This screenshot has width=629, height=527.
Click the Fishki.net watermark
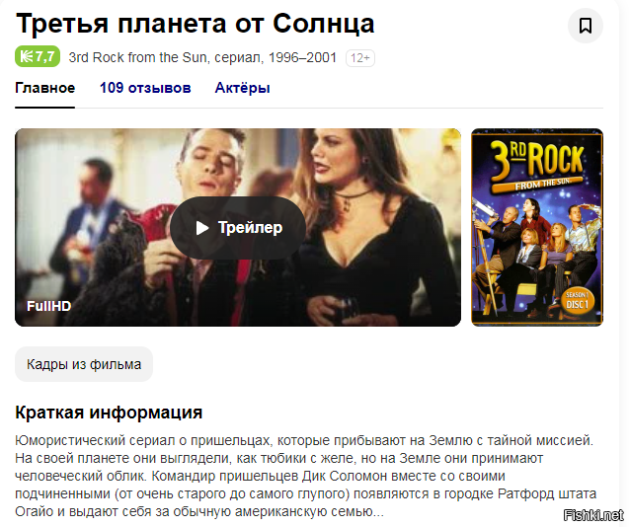coord(593,514)
